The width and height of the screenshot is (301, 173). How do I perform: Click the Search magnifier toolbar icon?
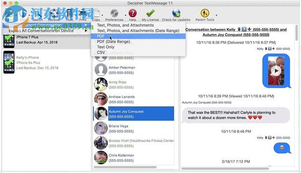coord(37,13)
